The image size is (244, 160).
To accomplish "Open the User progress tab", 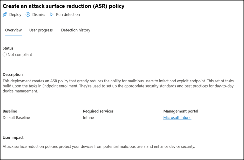I will [x=41, y=30].
